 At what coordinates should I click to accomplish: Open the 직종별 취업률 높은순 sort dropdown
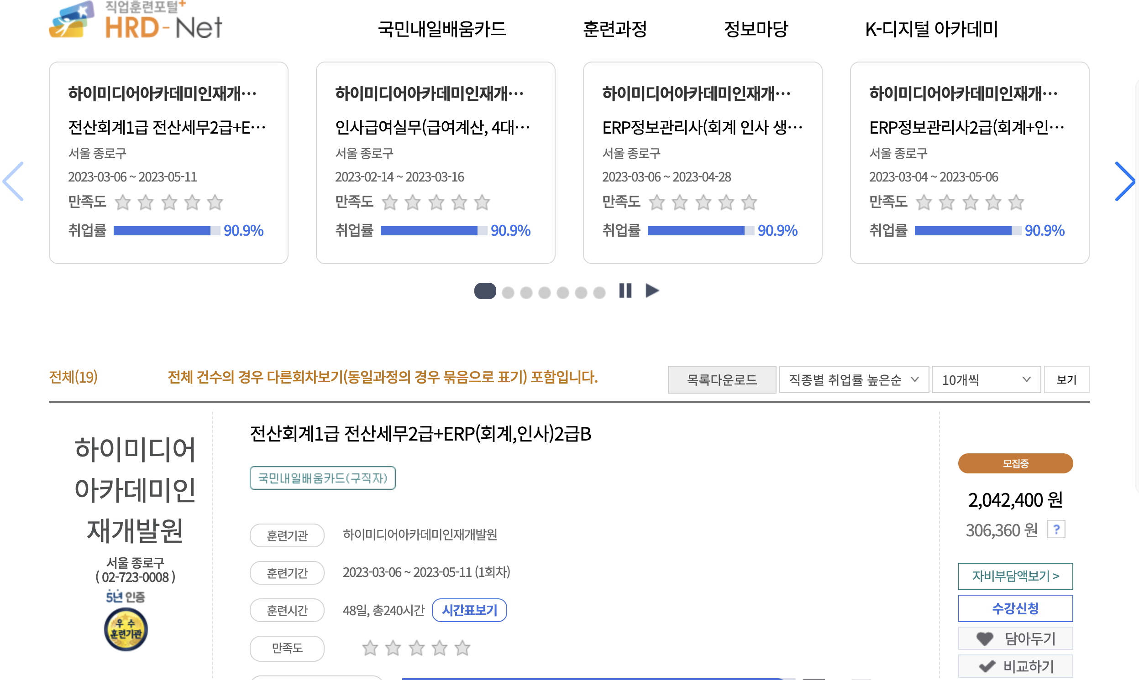854,379
